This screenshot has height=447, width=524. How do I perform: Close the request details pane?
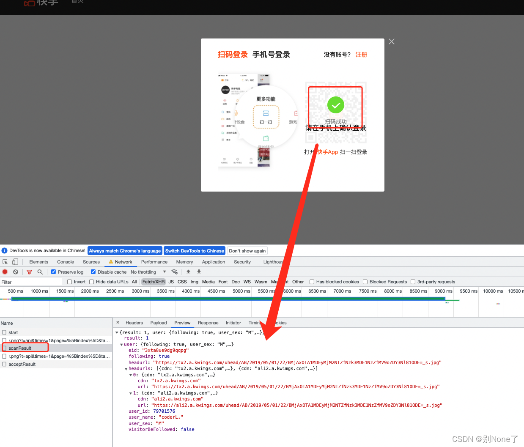[118, 322]
